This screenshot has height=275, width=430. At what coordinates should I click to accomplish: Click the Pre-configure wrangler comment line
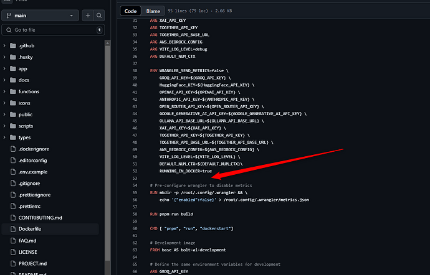coord(201,185)
